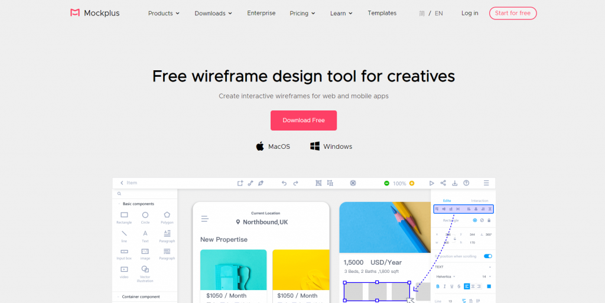605x303 pixels.
Task: Choose the Windows download option
Action: (331, 146)
